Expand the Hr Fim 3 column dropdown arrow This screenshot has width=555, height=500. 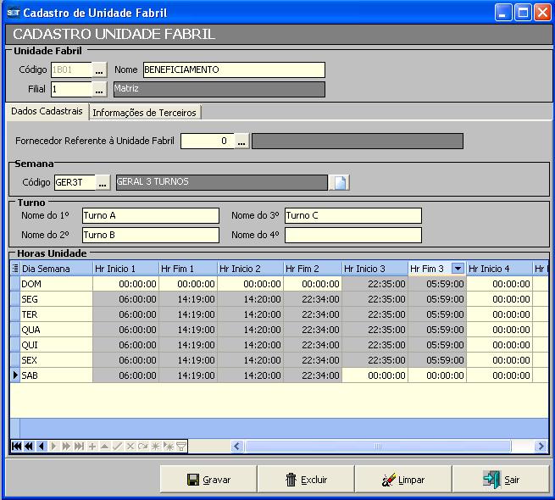point(458,269)
